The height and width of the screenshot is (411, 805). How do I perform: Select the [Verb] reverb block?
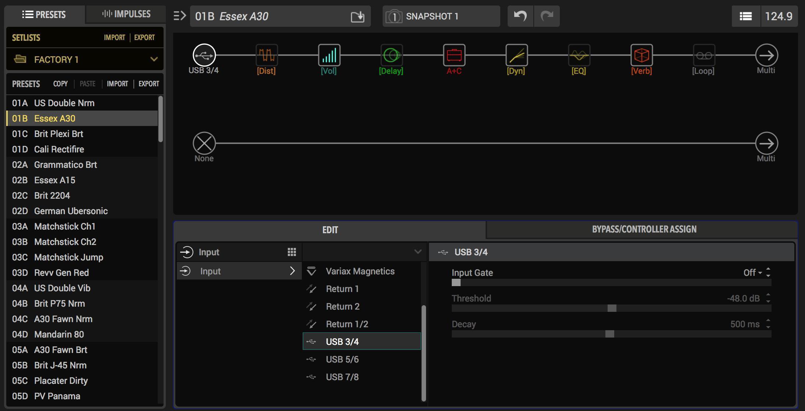point(641,55)
